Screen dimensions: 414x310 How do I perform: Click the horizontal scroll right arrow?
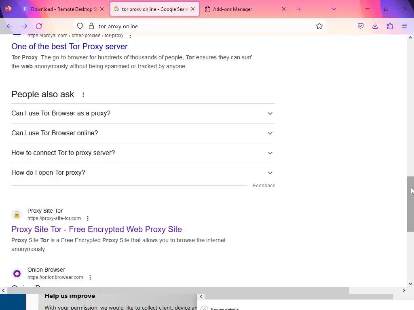click(404, 291)
